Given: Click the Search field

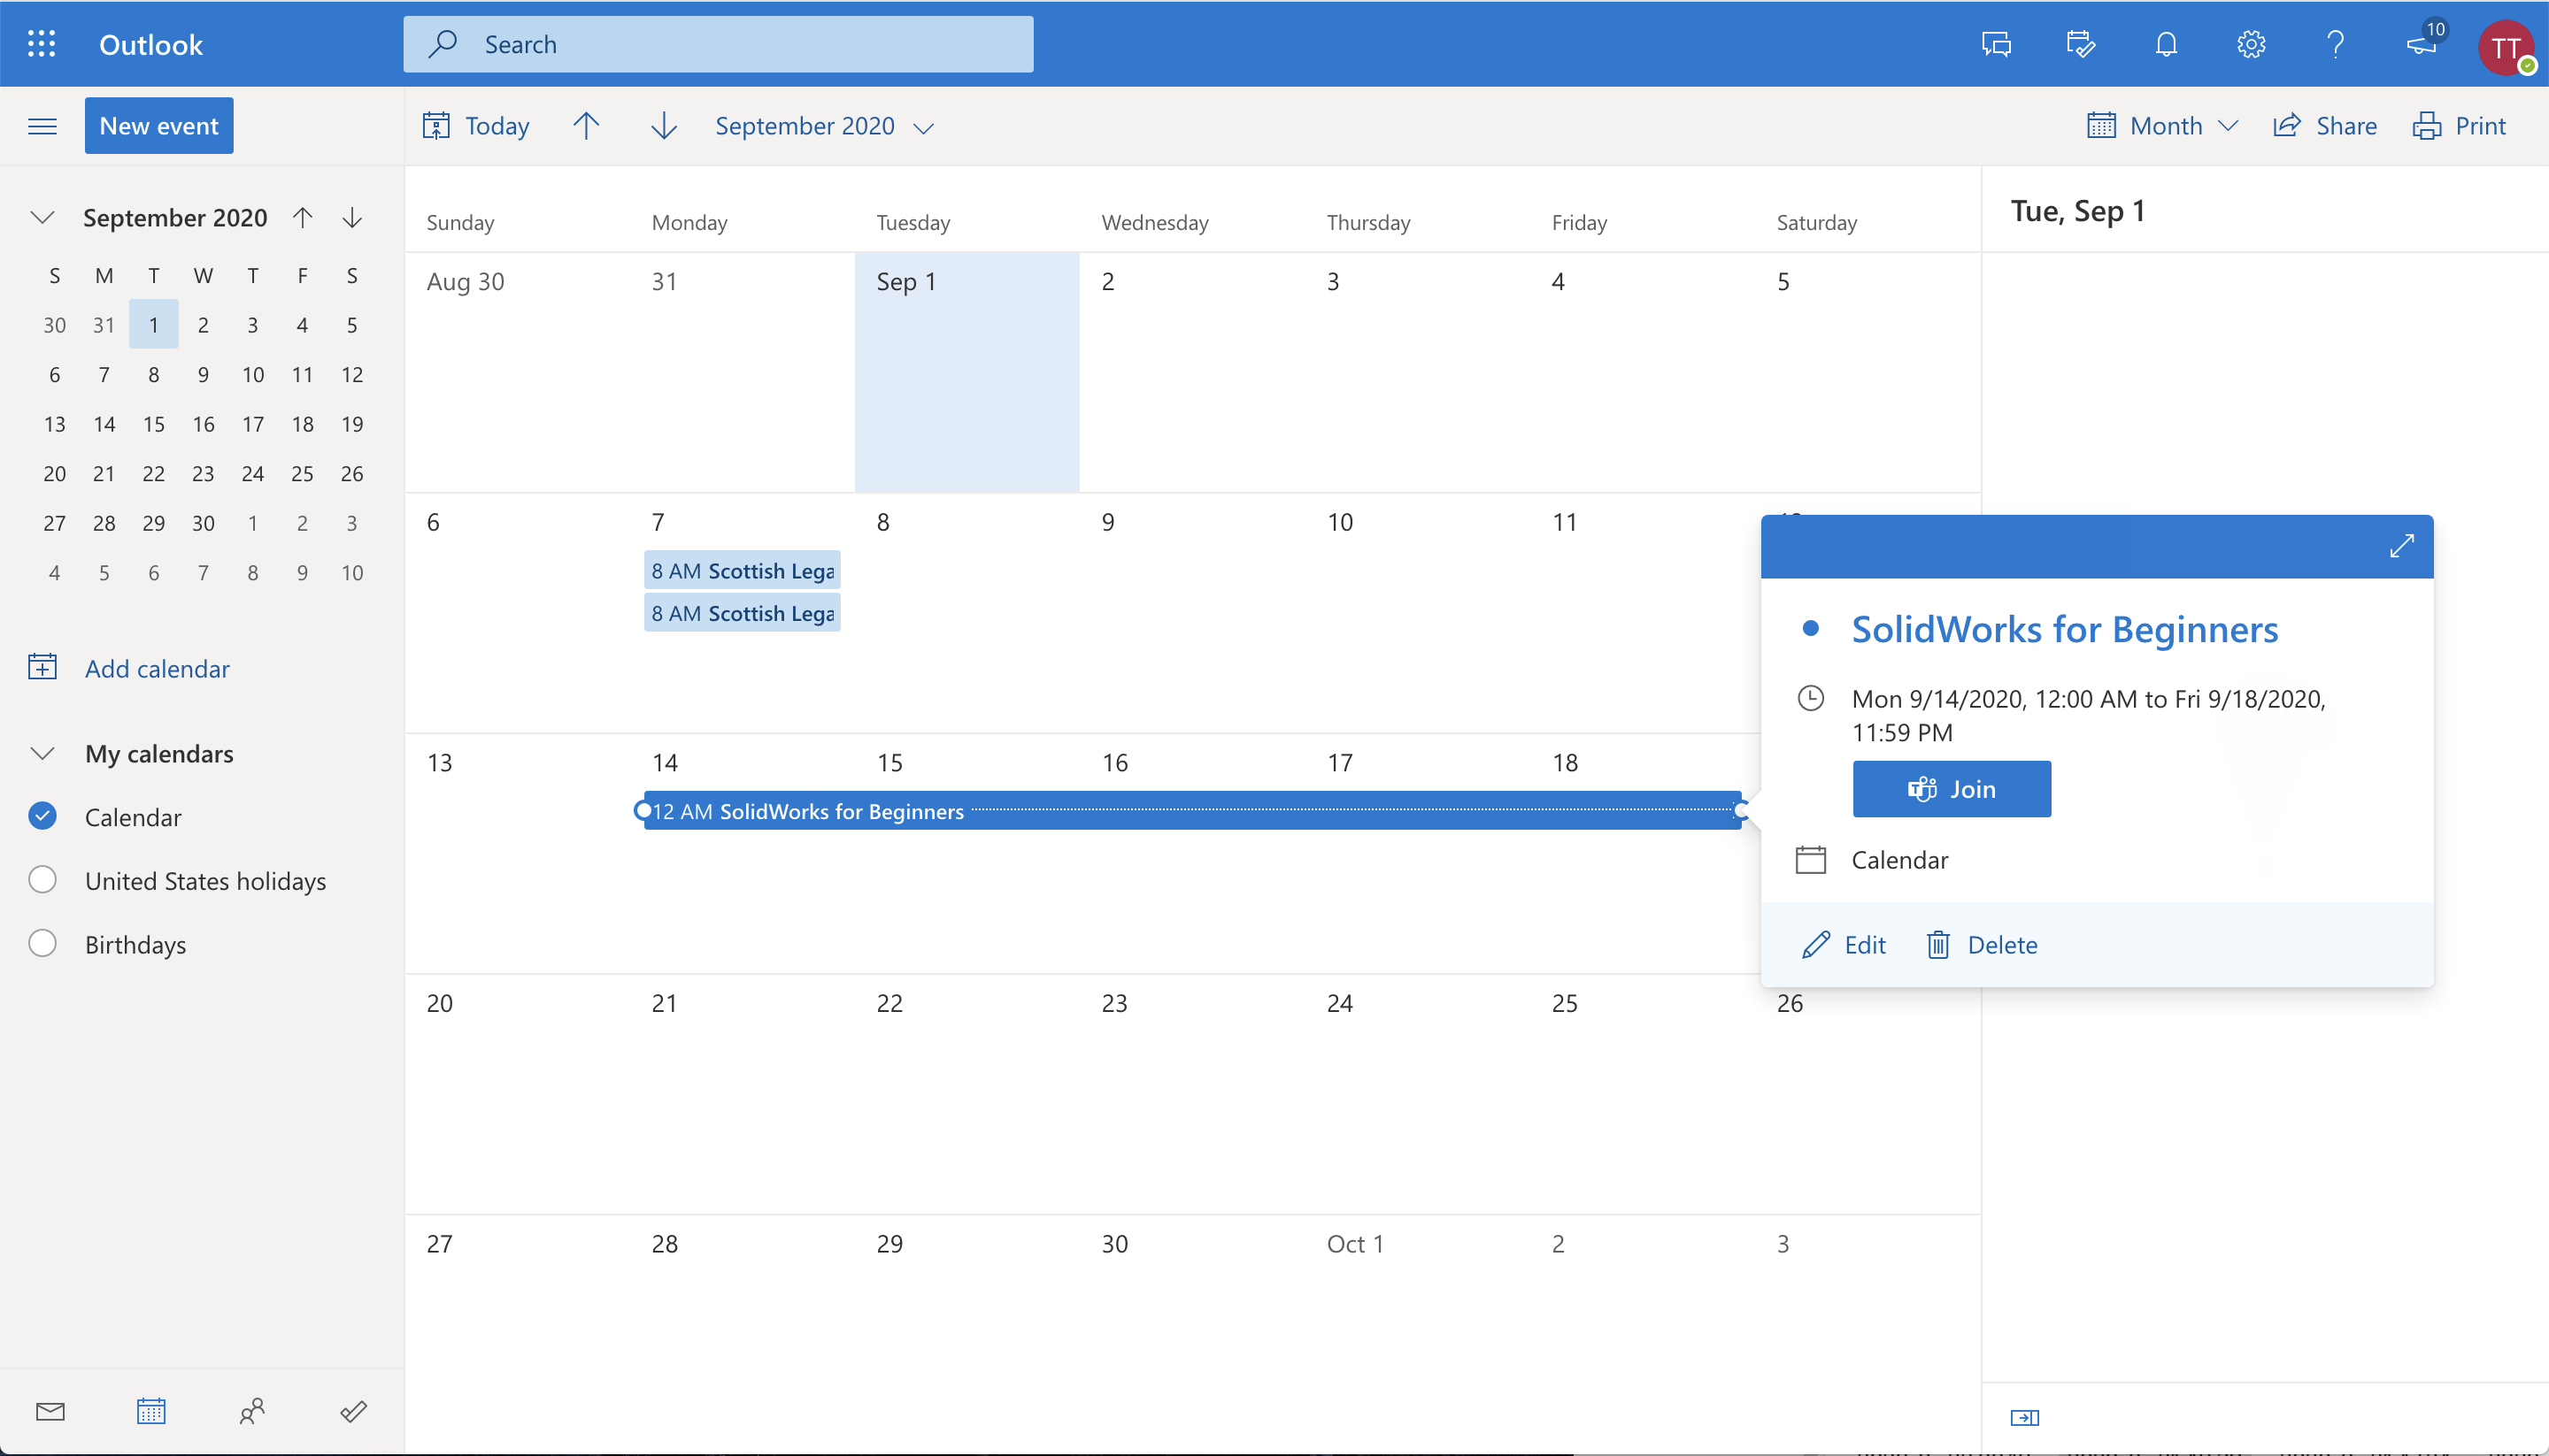Looking at the screenshot, I should 717,43.
